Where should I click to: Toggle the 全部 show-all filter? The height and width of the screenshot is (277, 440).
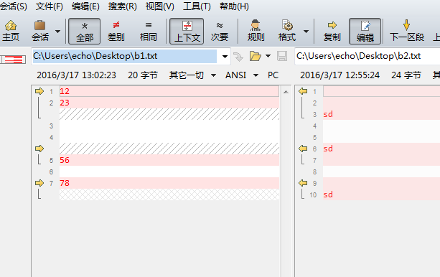[x=84, y=31]
